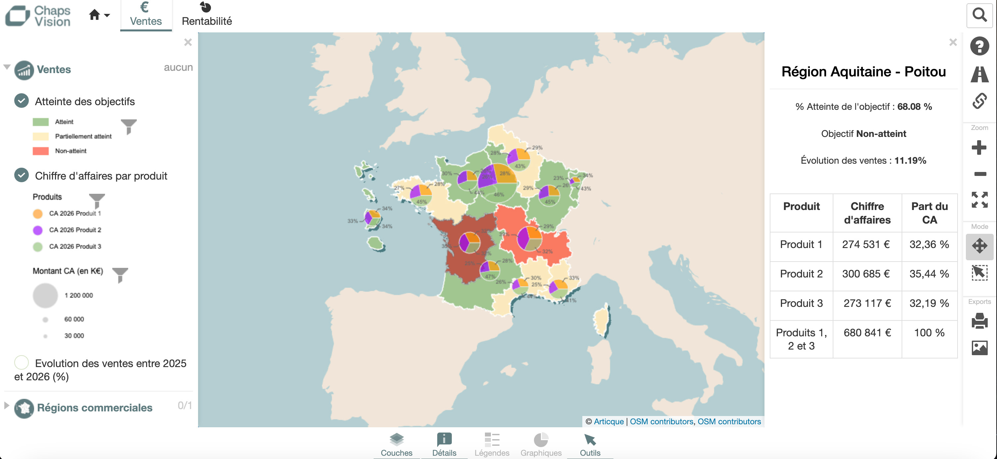Click the ChapsVision logo
997x459 pixels.
38,16
